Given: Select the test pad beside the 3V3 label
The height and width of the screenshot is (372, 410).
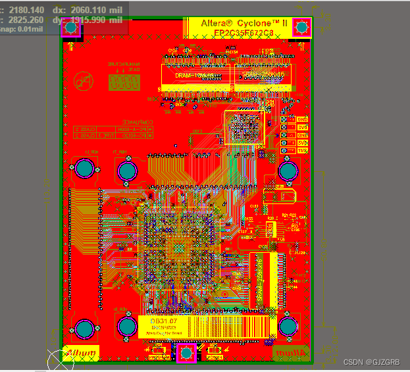Looking at the screenshot, I should pyautogui.click(x=284, y=127).
